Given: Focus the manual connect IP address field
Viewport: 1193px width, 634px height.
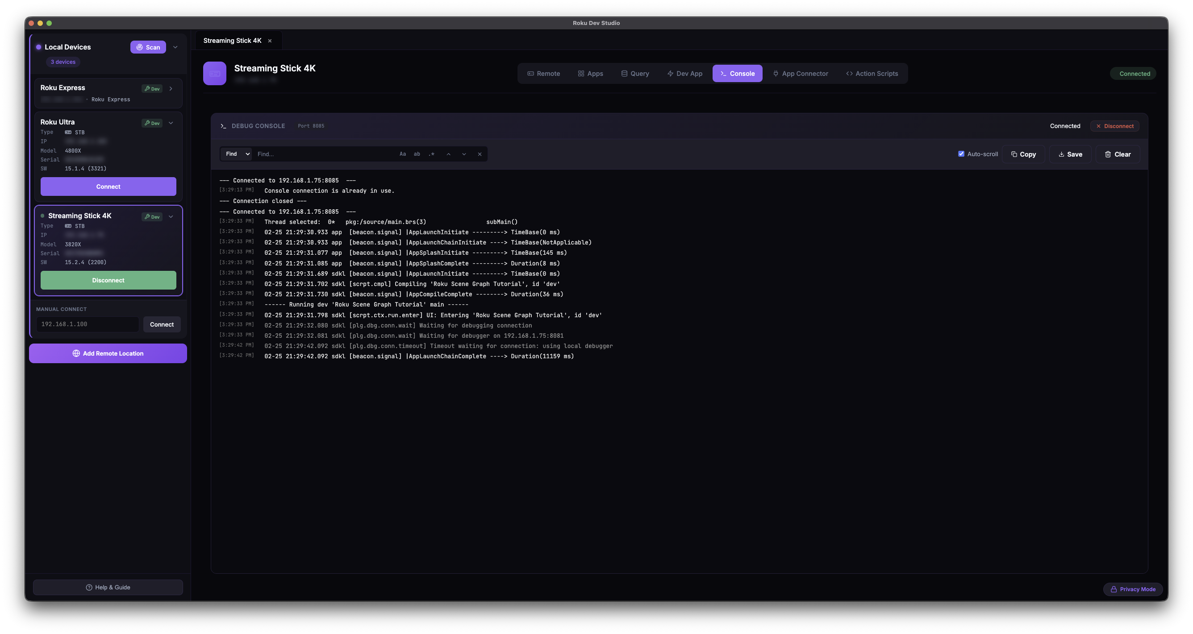Looking at the screenshot, I should tap(88, 324).
